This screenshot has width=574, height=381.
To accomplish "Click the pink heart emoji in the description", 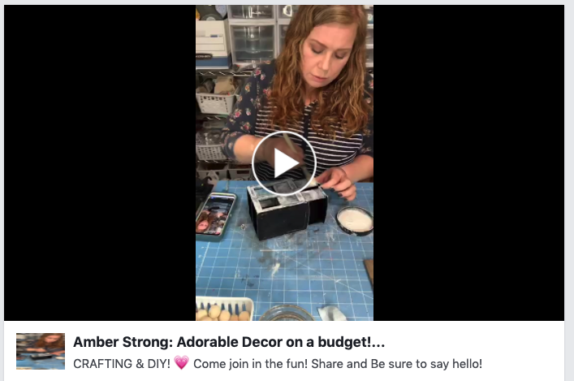I will pos(182,362).
